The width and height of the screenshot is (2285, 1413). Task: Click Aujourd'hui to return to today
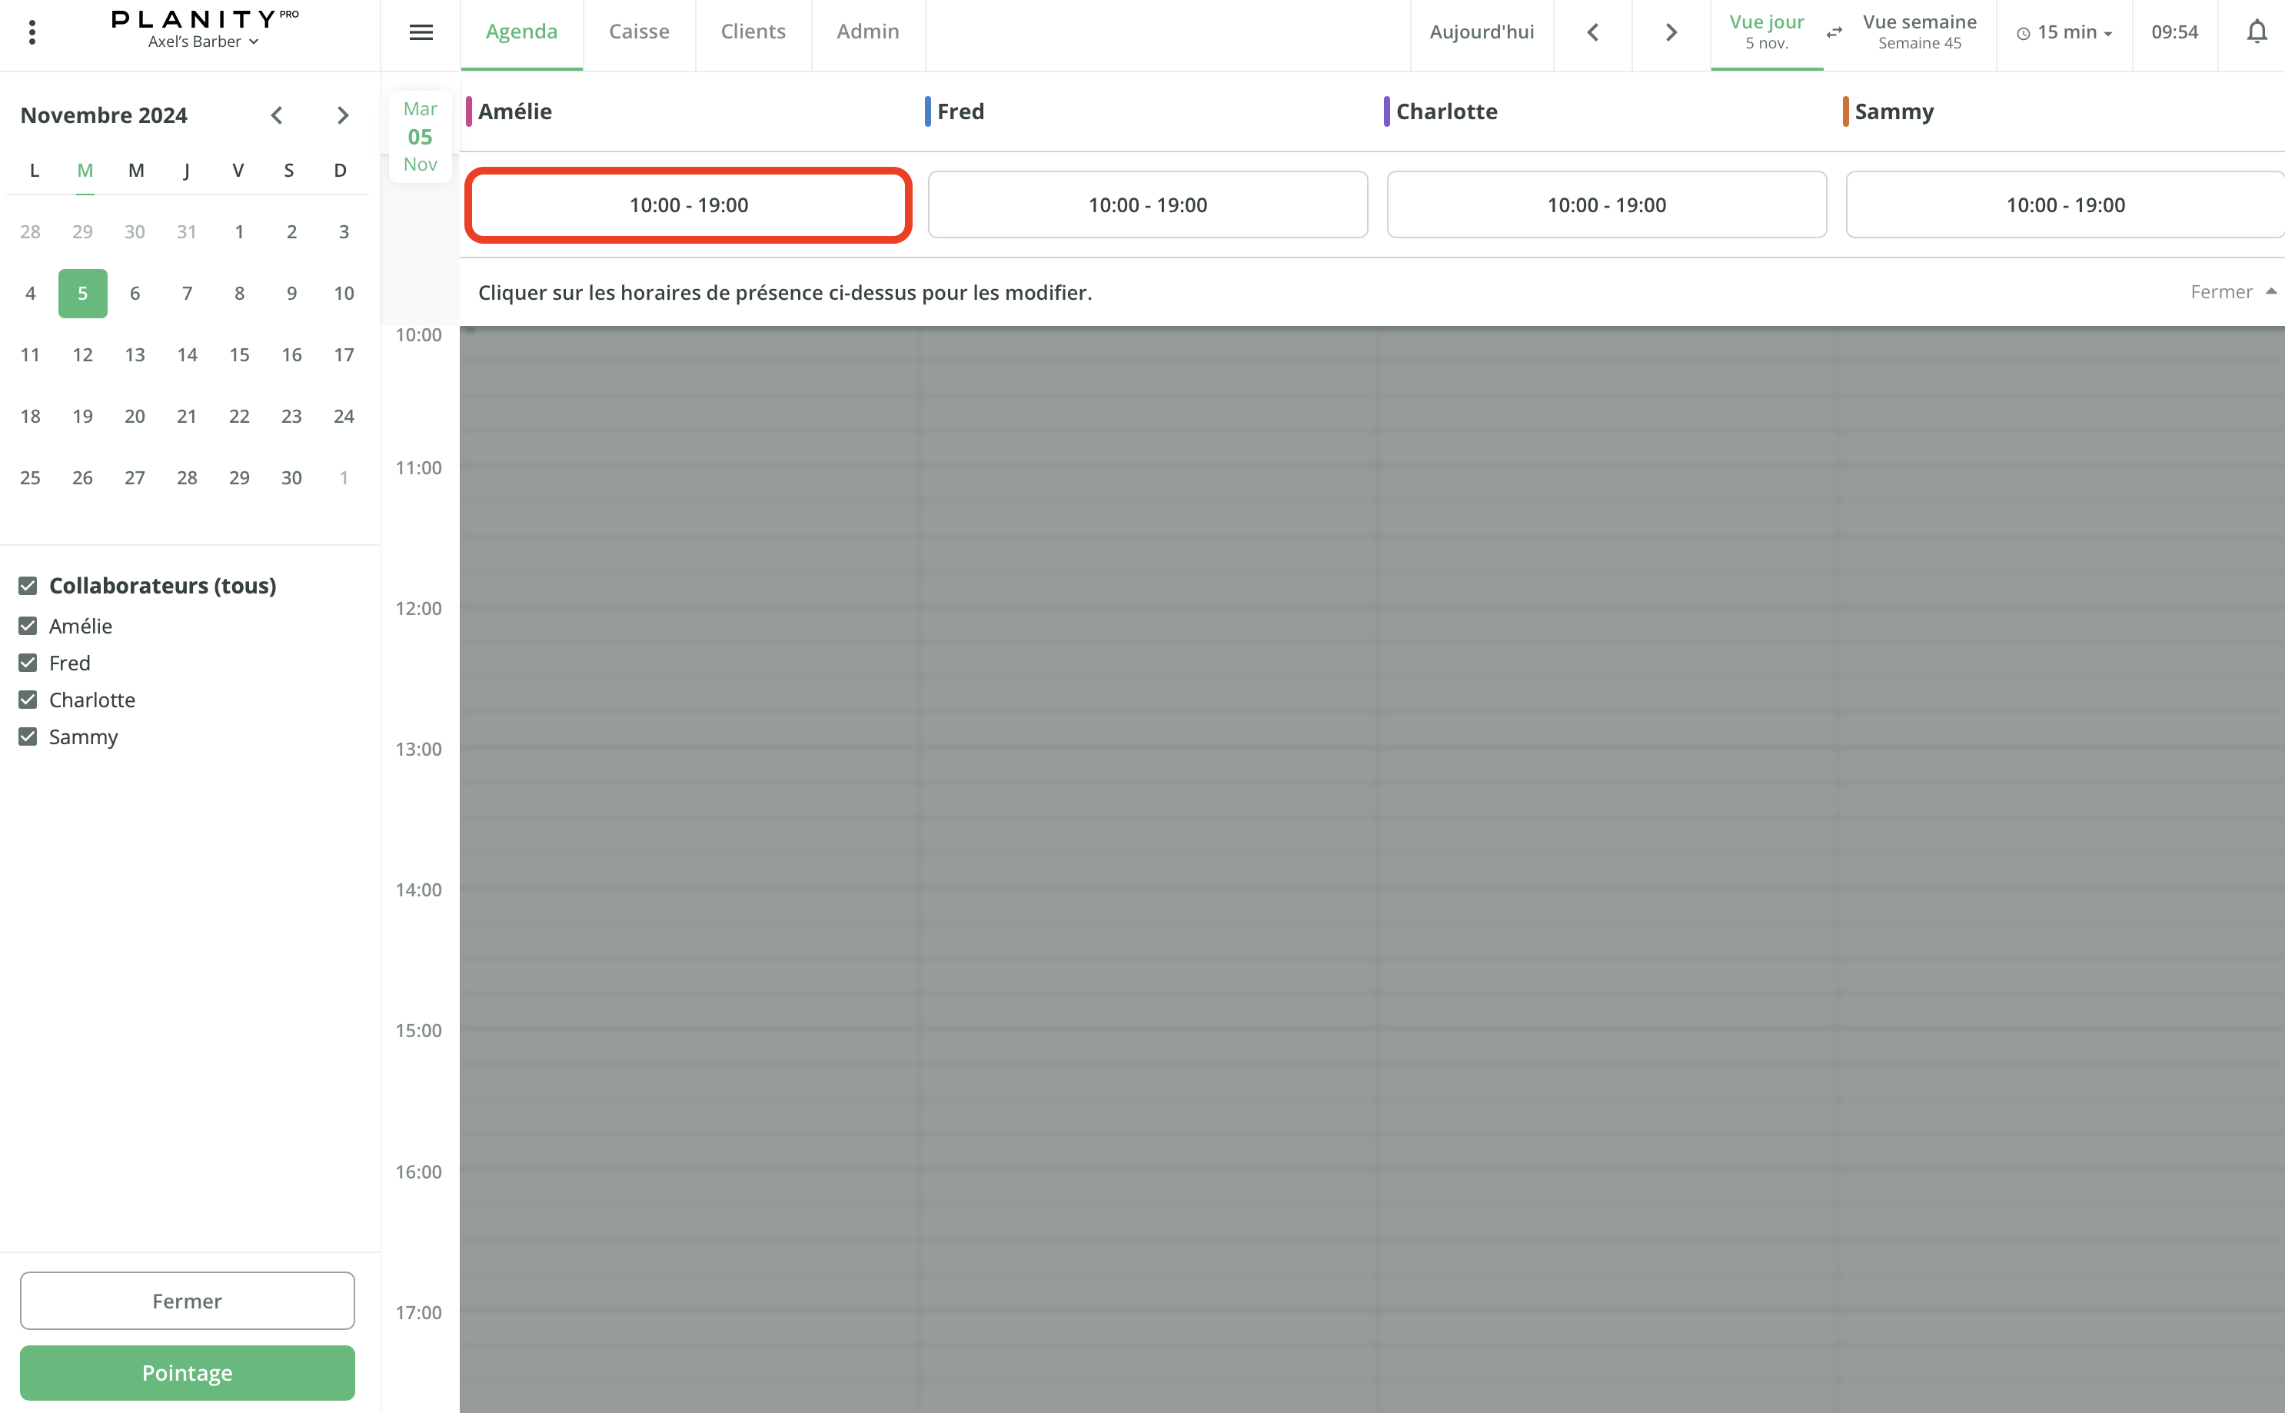1482,31
